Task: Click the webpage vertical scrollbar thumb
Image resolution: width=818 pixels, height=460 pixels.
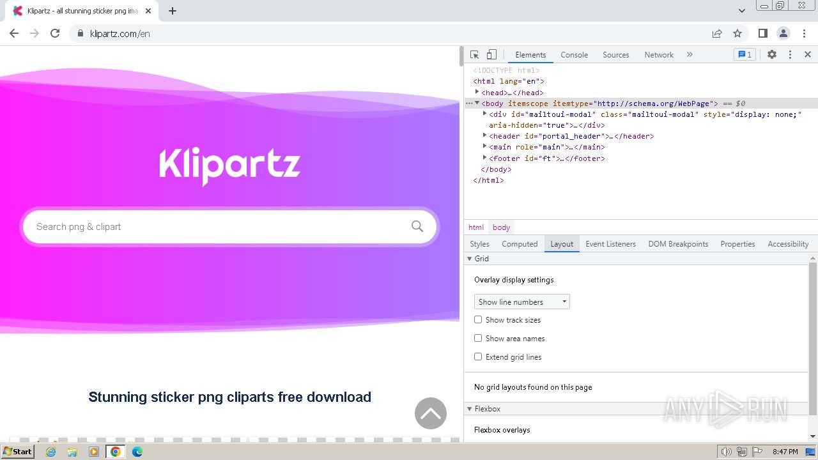Action: click(x=461, y=56)
